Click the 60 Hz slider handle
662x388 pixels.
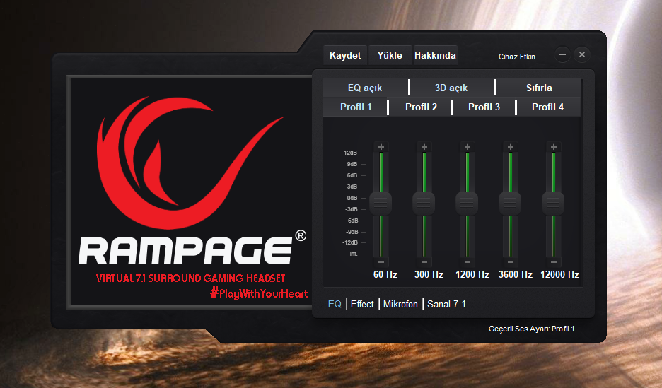click(x=381, y=204)
